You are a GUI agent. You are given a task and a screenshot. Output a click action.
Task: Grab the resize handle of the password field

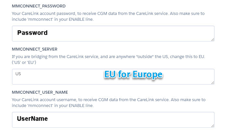212,39
